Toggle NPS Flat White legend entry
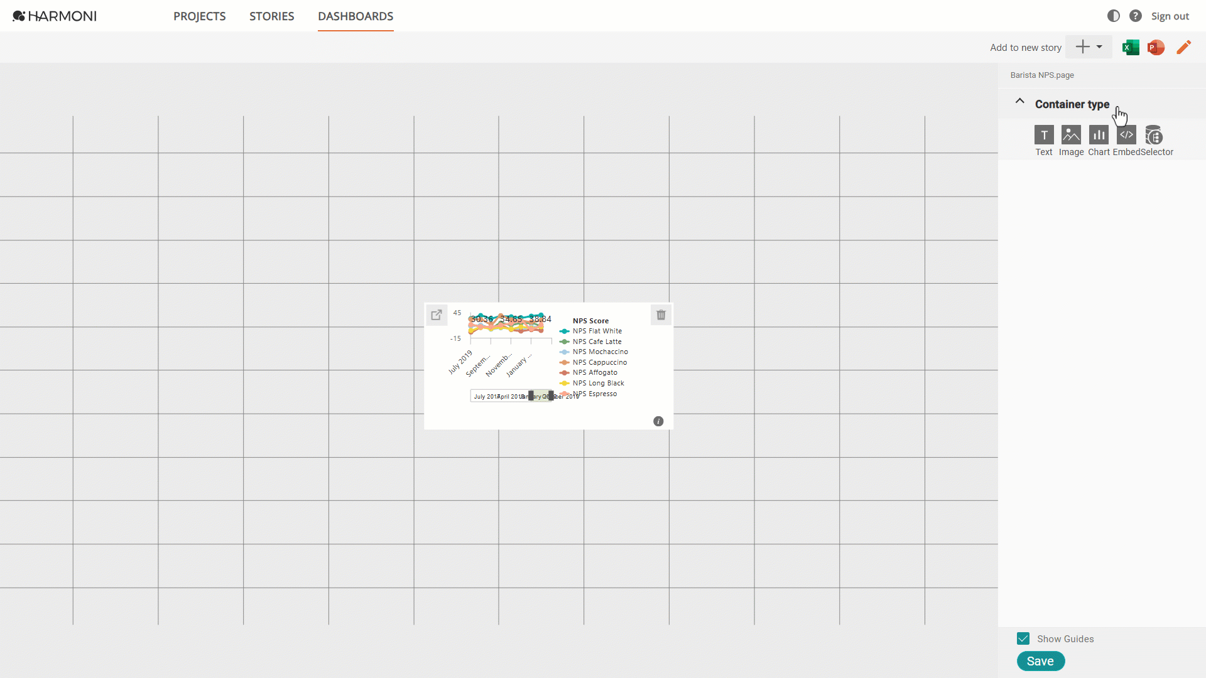Image resolution: width=1206 pixels, height=678 pixels. (x=591, y=331)
